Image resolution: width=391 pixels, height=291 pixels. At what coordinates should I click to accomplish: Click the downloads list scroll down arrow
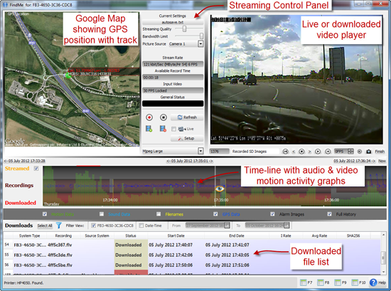[383, 271]
